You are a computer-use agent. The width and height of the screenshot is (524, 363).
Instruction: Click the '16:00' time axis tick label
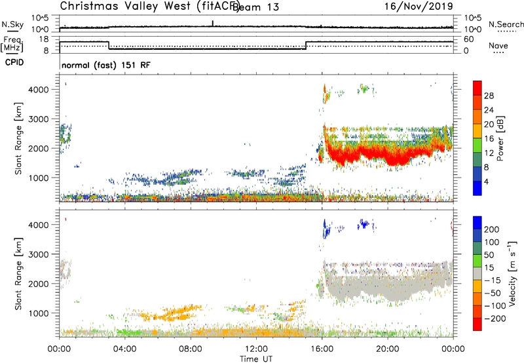(x=322, y=349)
